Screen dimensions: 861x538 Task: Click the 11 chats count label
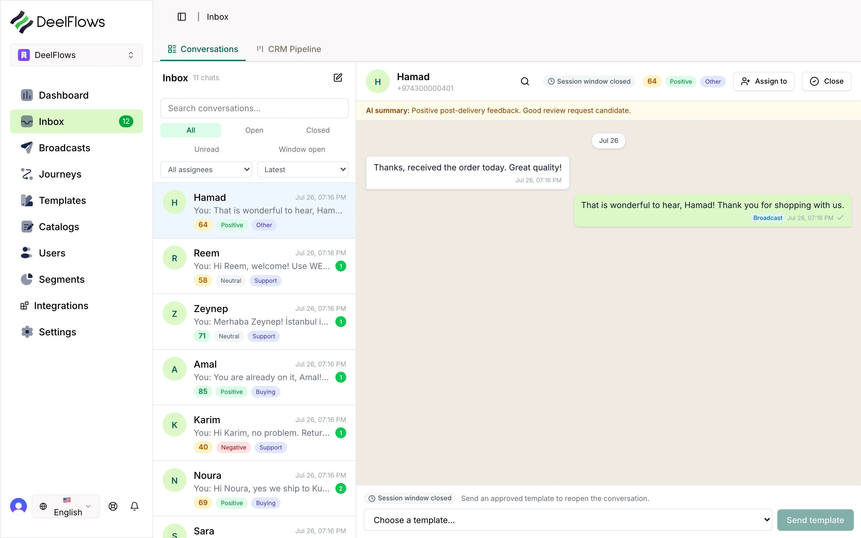click(x=206, y=78)
